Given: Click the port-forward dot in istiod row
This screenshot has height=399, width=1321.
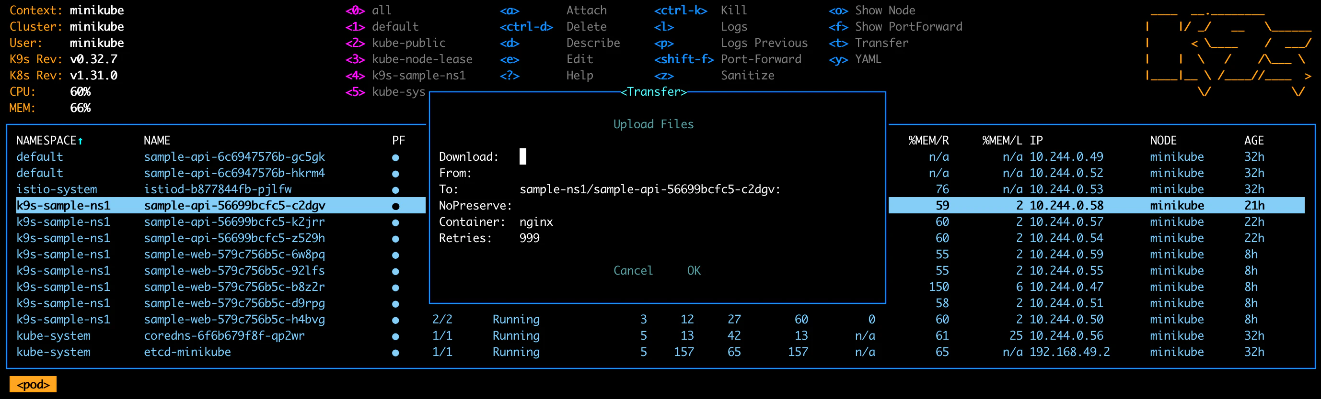Looking at the screenshot, I should (x=395, y=190).
